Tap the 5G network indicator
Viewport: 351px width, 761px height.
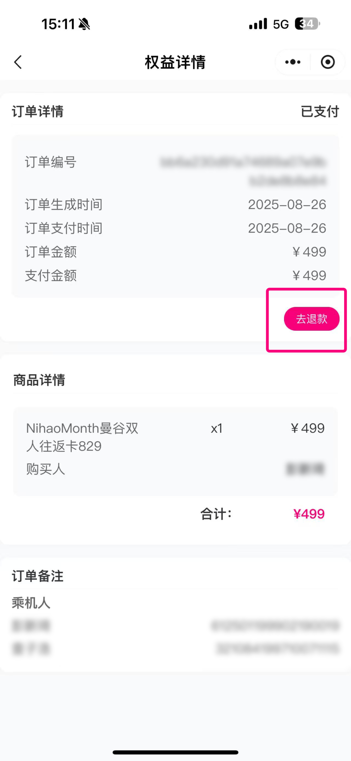point(281,24)
